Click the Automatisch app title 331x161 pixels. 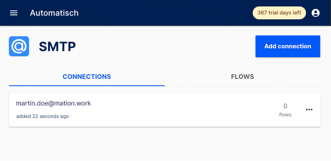[x=54, y=13]
